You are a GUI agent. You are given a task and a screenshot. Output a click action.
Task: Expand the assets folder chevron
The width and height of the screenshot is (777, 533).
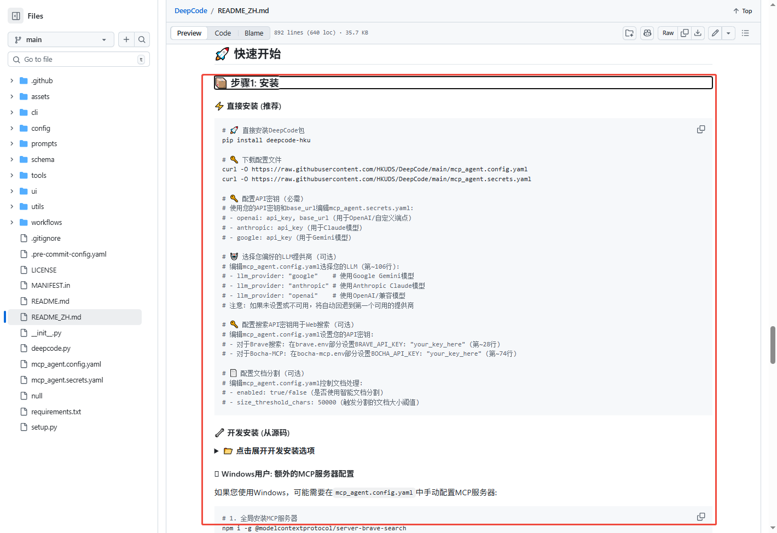tap(11, 96)
